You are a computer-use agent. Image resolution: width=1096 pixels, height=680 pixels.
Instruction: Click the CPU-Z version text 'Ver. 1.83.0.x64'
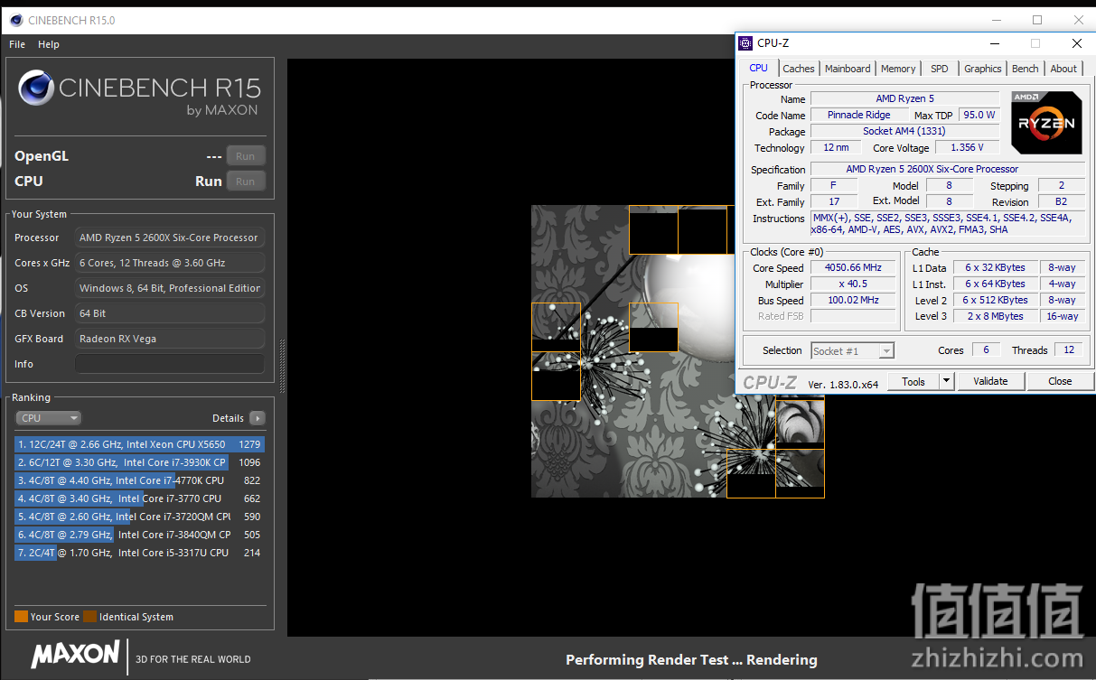pyautogui.click(x=843, y=384)
